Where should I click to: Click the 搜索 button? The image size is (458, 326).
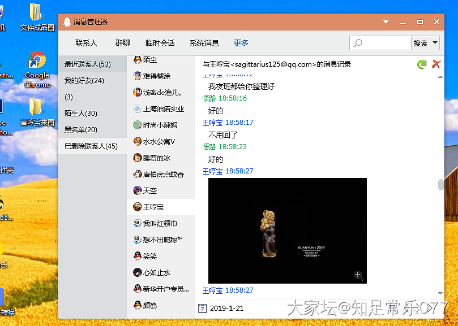point(420,43)
